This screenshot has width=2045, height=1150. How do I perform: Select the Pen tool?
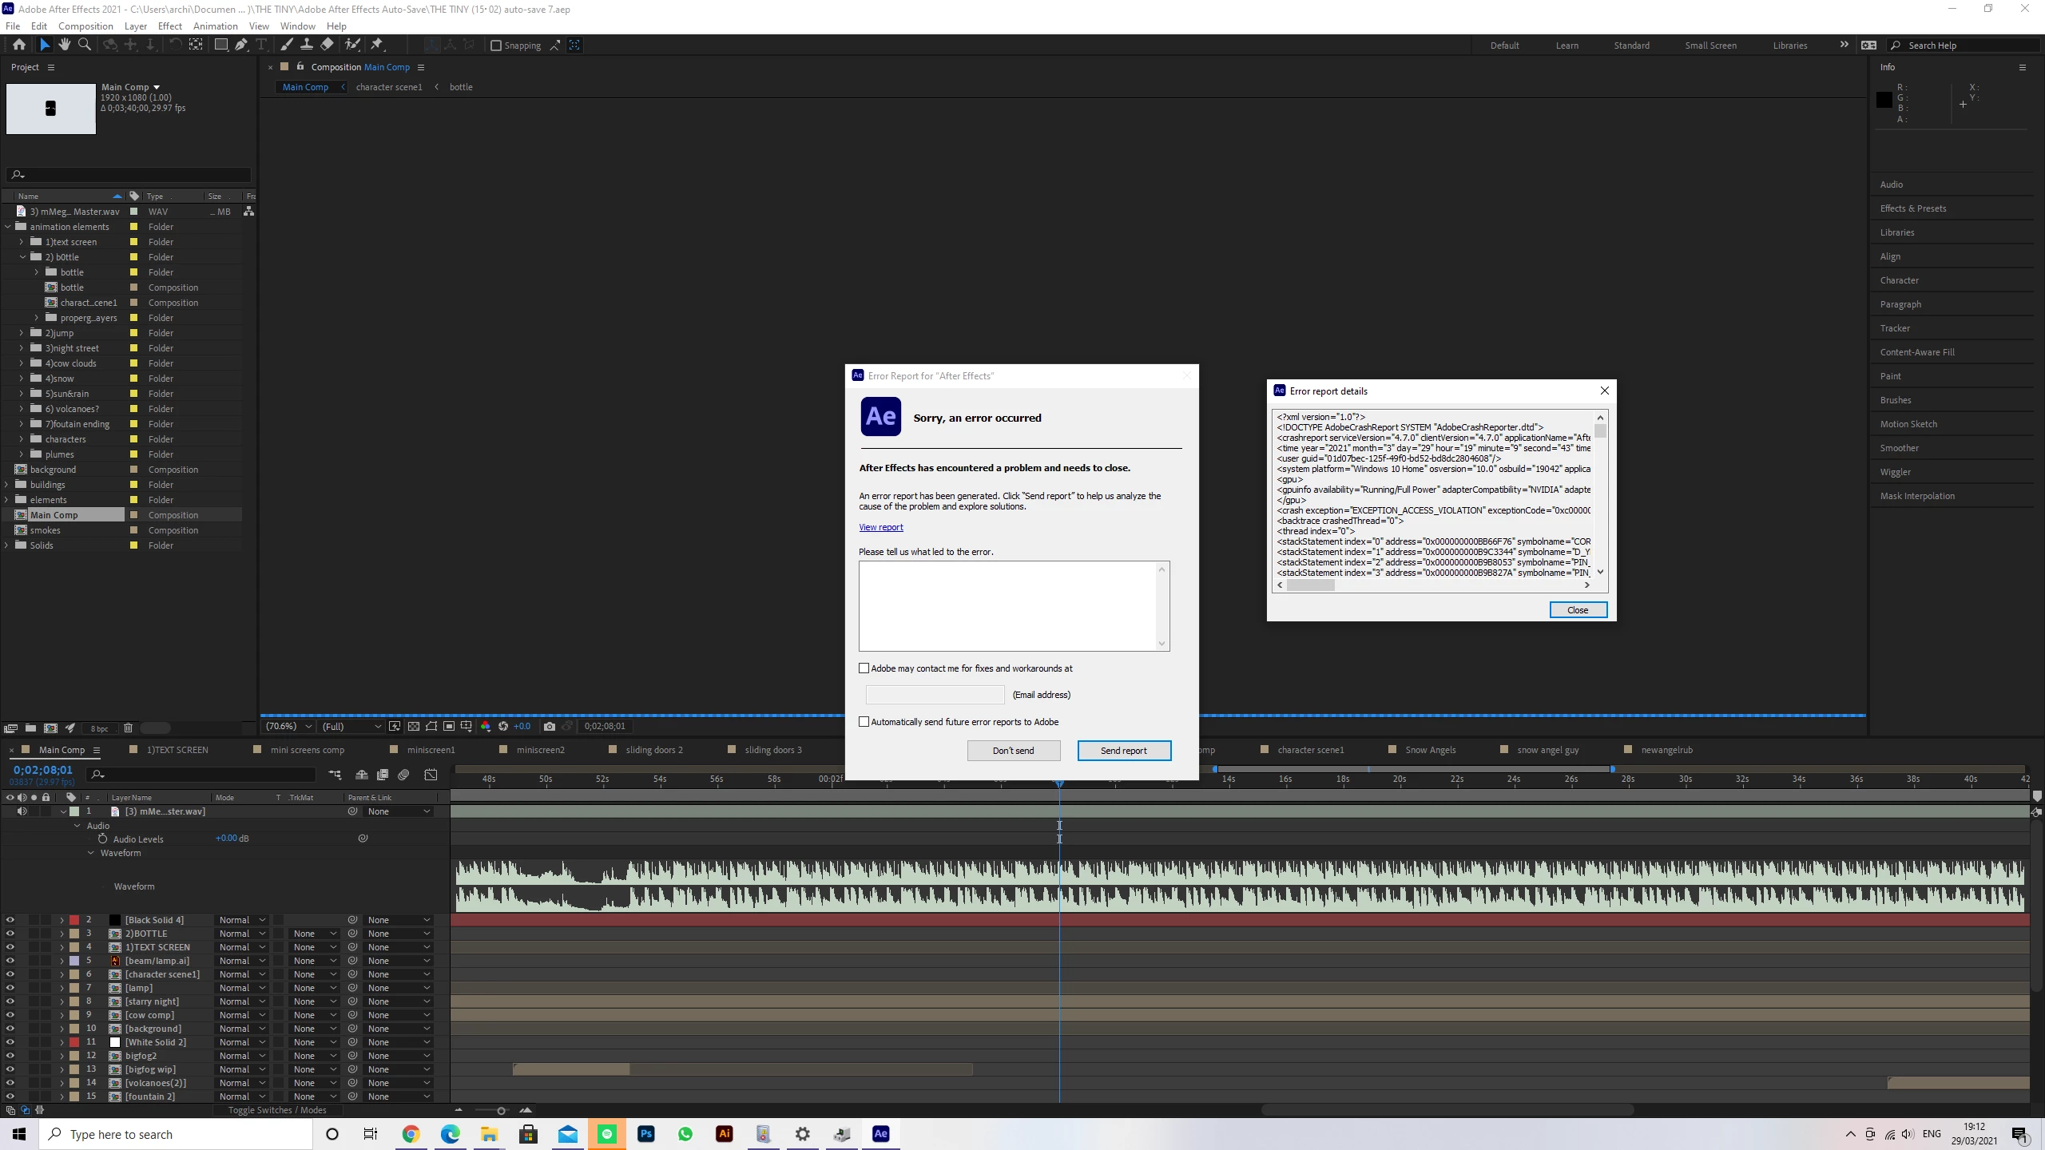coord(240,45)
